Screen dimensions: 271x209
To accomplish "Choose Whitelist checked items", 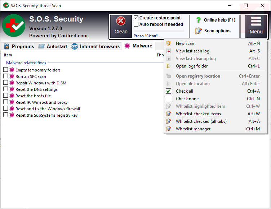I will click(x=216, y=114).
